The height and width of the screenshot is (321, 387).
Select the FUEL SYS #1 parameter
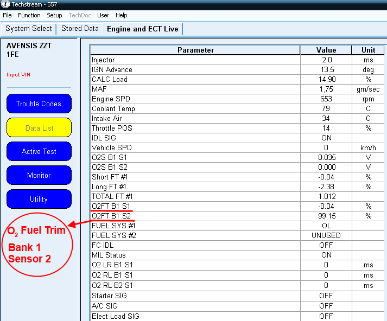[237, 226]
